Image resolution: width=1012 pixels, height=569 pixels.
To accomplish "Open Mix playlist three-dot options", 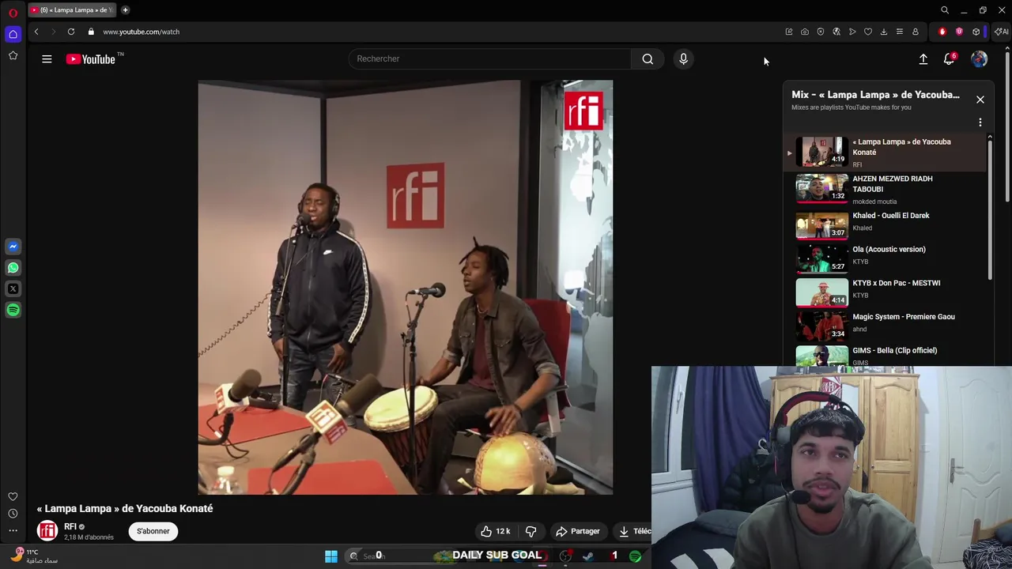I will click(x=980, y=122).
